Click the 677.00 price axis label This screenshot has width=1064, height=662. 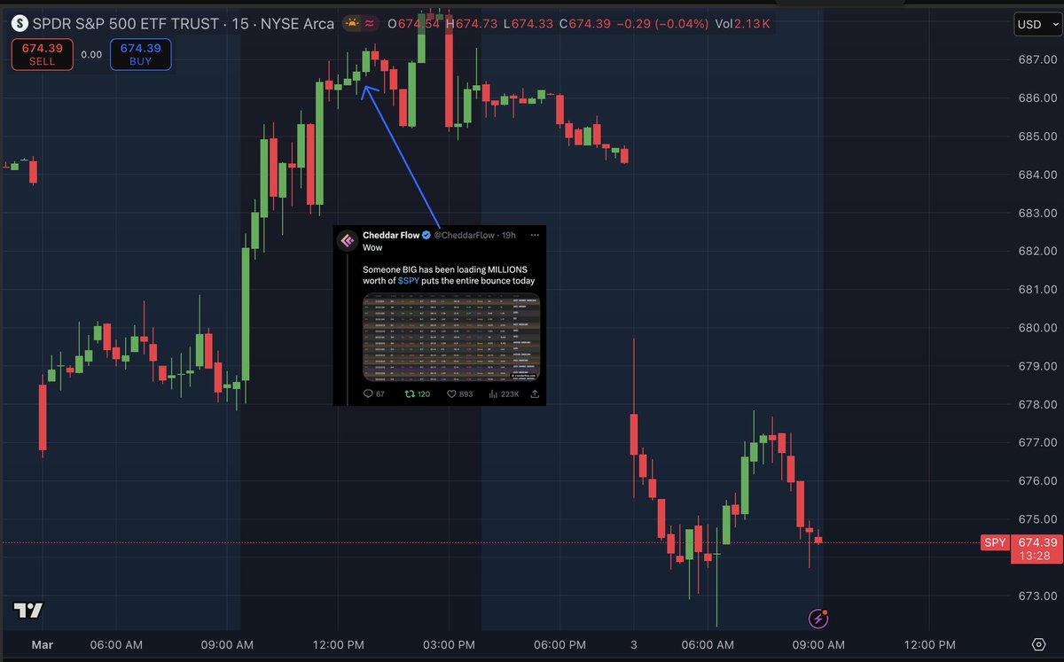click(1036, 442)
